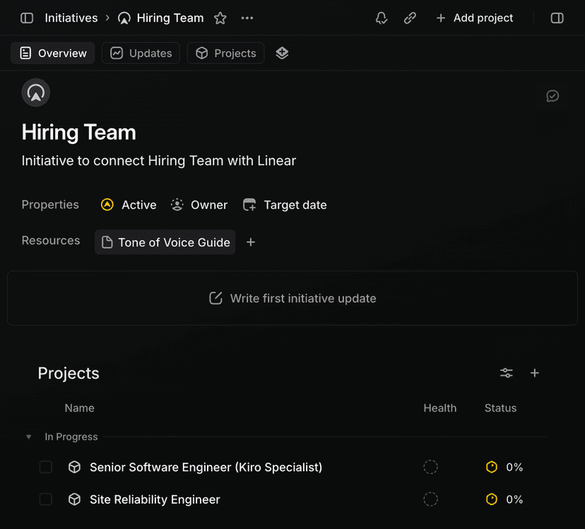The height and width of the screenshot is (529, 585).
Task: Click Write first initiative update field
Action: 292,298
